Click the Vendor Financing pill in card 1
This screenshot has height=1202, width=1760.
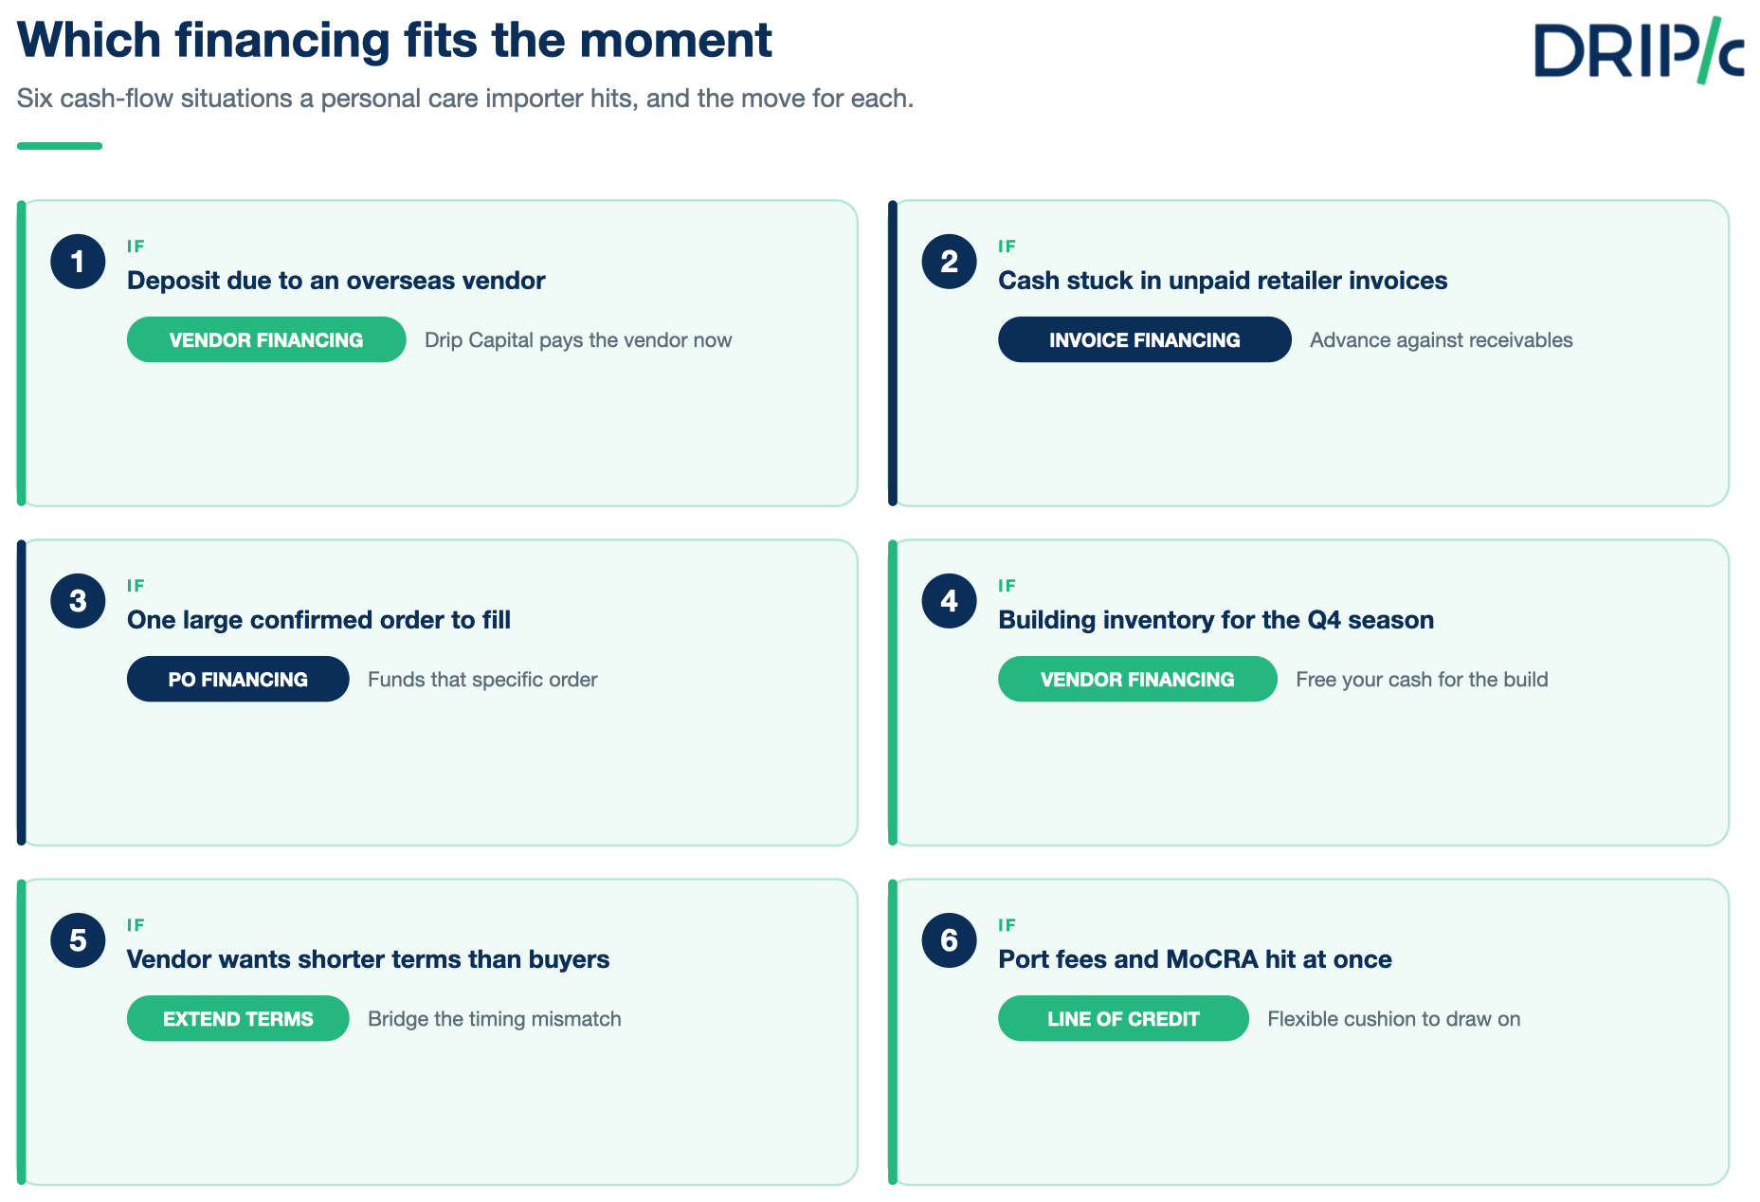pyautogui.click(x=266, y=339)
